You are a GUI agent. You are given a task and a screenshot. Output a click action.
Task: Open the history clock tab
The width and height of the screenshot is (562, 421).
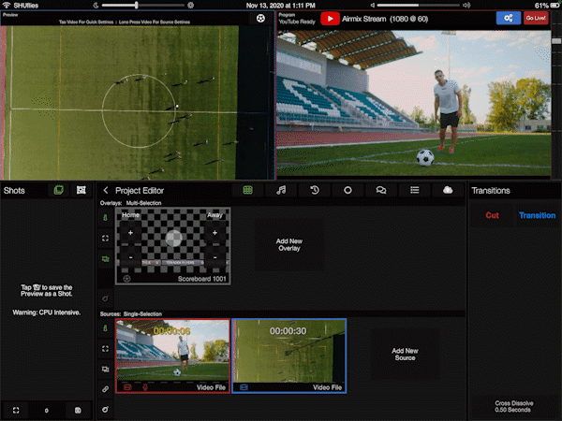point(315,190)
